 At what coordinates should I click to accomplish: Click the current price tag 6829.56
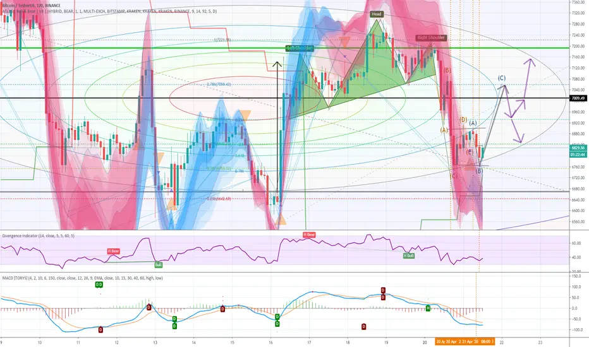click(578, 148)
